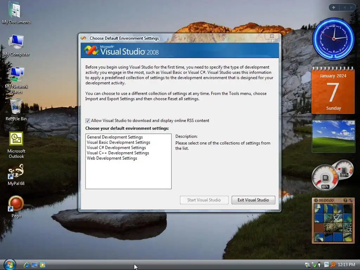Close the Choose Default Environment Settings dialog
Screen dimensions: 360x270
(272, 36)
